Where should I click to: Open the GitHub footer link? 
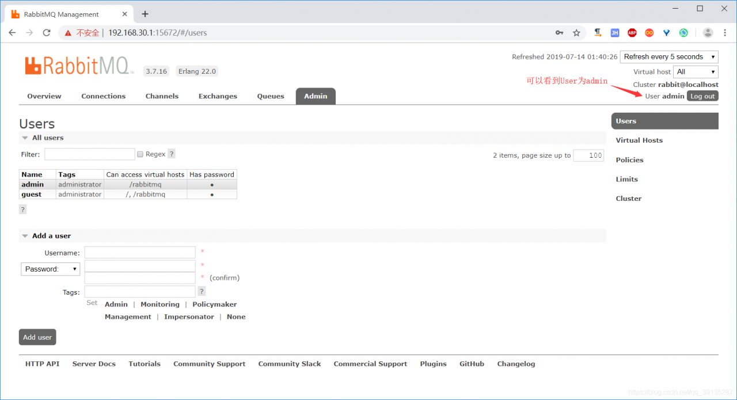coord(472,364)
